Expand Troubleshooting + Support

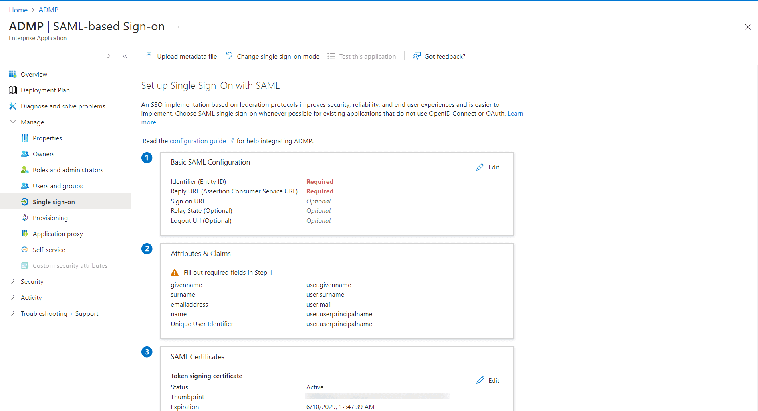[x=60, y=313]
